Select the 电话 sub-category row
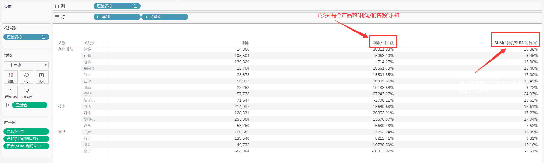Screen dimensions: 544x163 (87, 107)
